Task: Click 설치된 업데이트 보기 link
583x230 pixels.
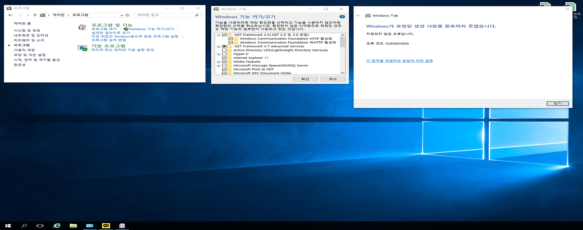Action: coord(111,33)
